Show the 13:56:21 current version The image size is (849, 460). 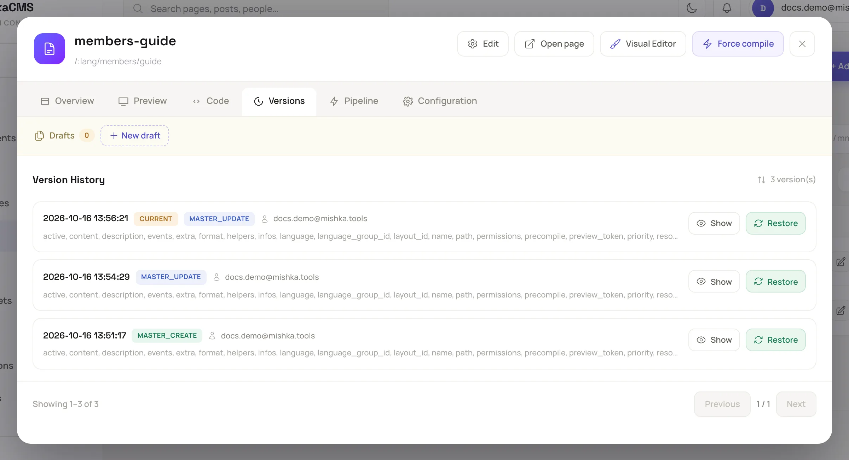(714, 223)
